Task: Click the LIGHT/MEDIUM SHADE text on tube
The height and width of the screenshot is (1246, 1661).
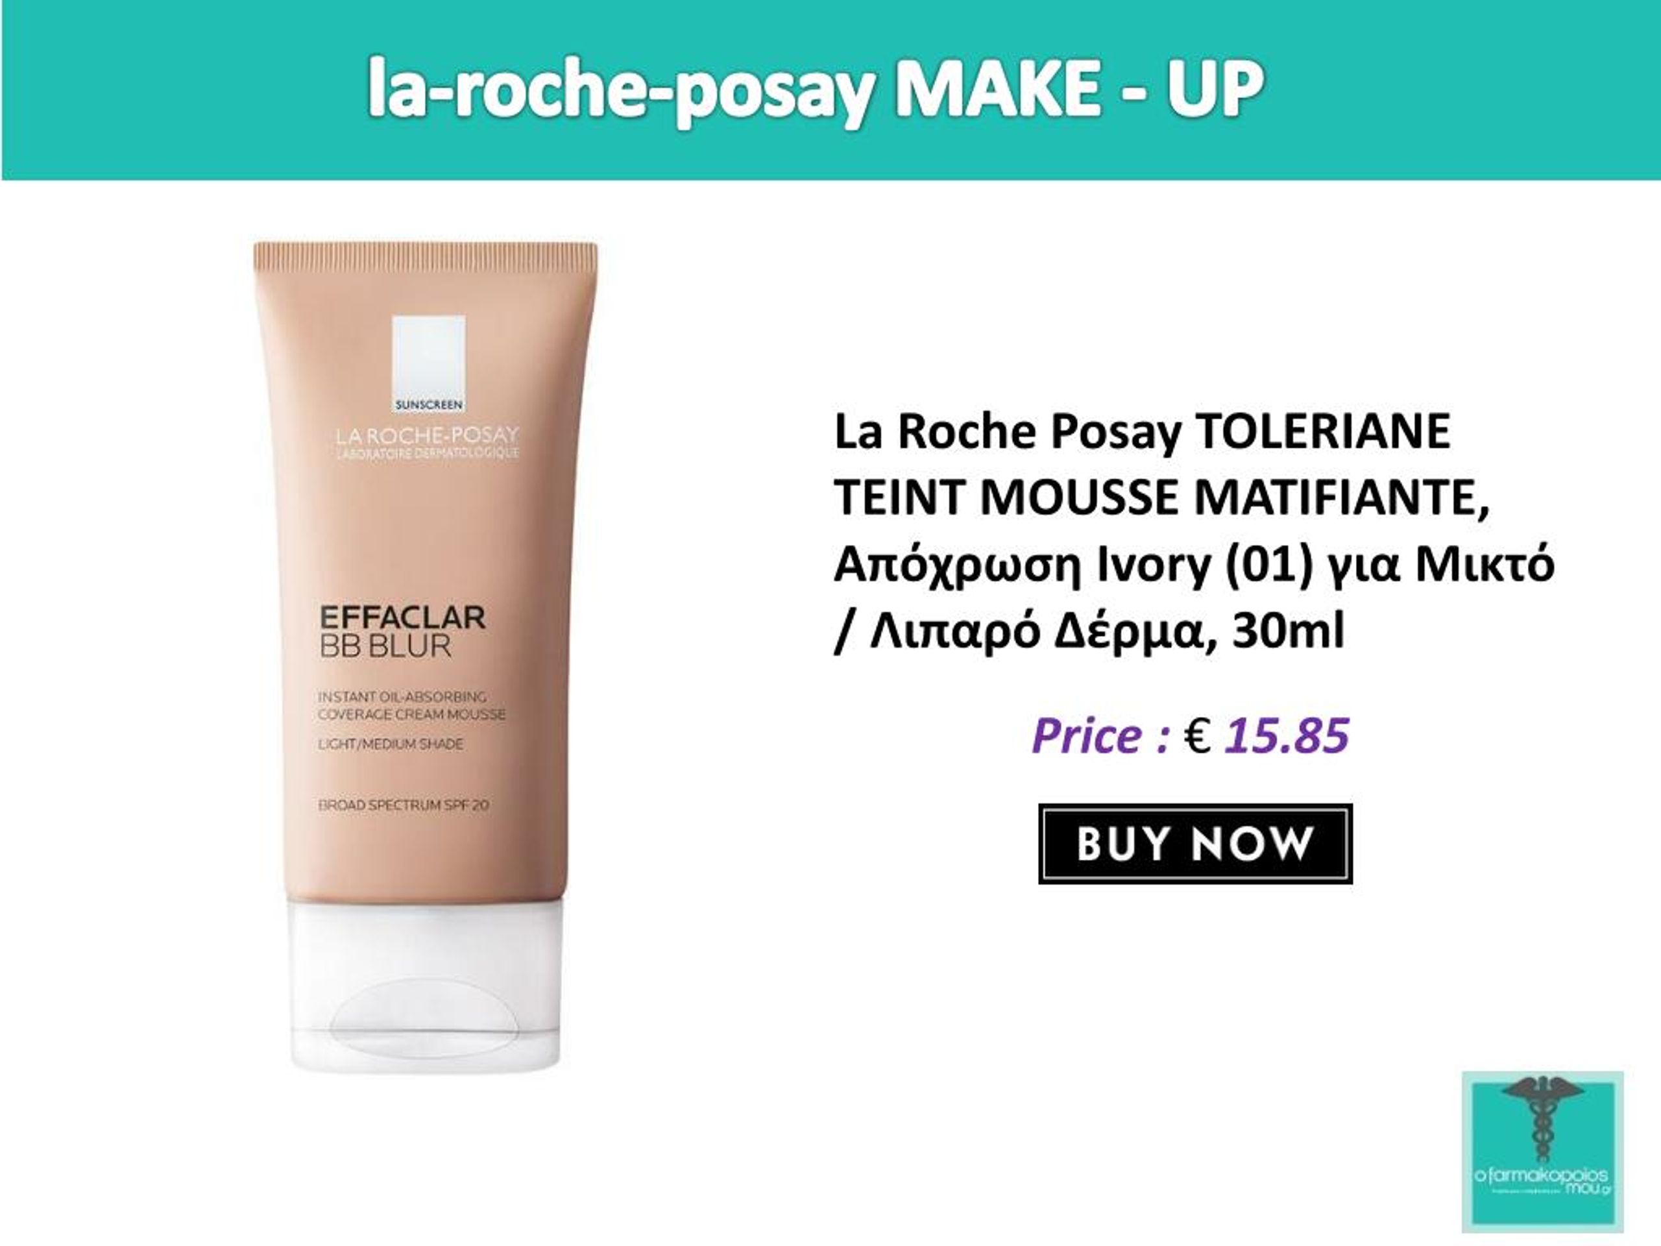Action: click(x=391, y=744)
